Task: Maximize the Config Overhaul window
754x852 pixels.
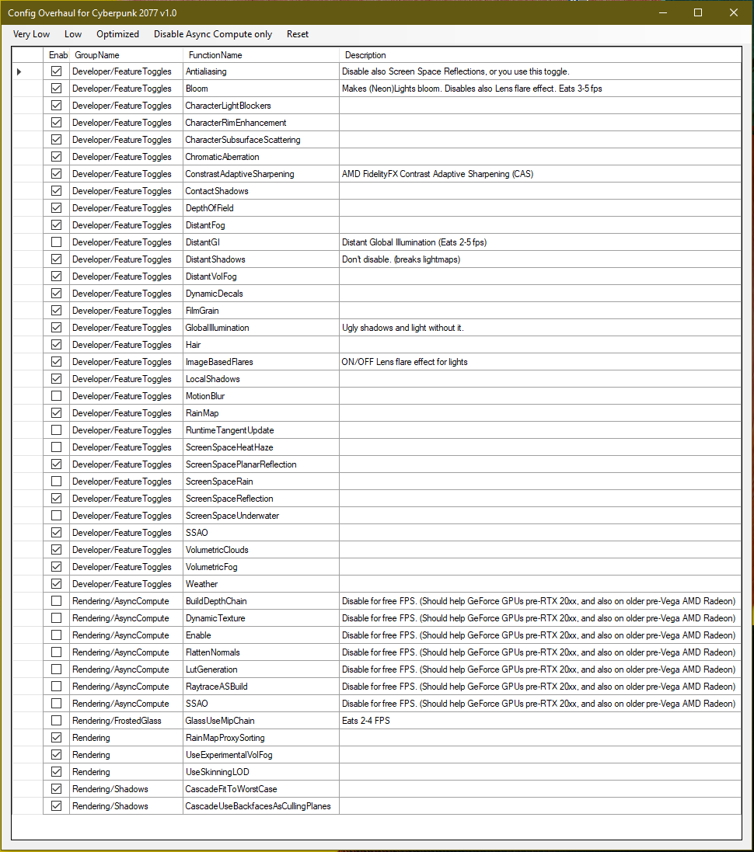Action: pos(698,12)
